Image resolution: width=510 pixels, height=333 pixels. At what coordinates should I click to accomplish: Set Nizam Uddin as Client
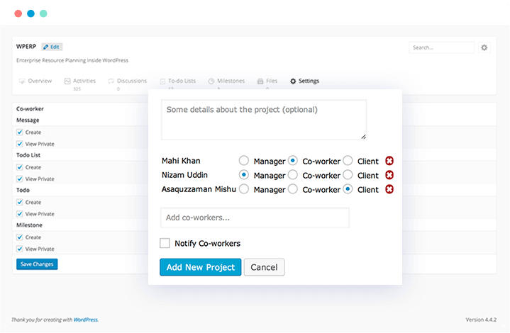[x=348, y=175]
